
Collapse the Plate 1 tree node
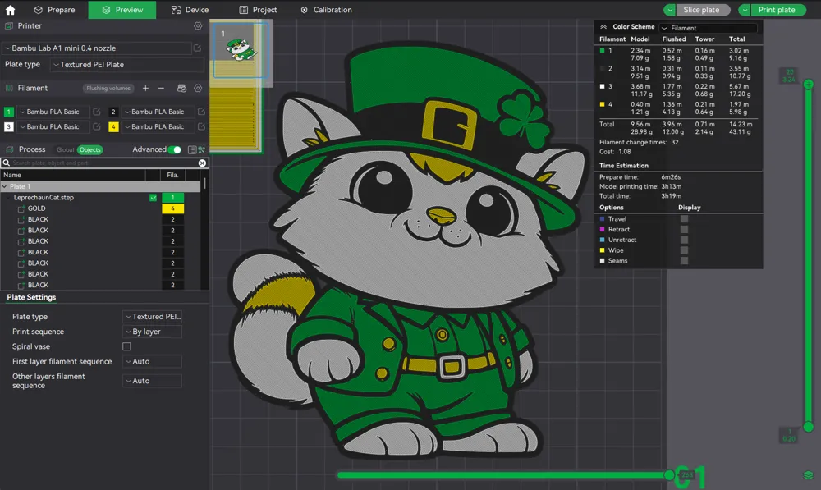[5, 186]
